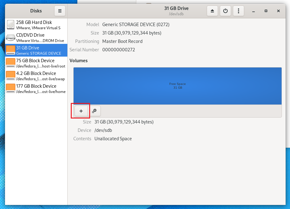
Task: Select the 177 GB home Block Device
Action: click(36, 88)
